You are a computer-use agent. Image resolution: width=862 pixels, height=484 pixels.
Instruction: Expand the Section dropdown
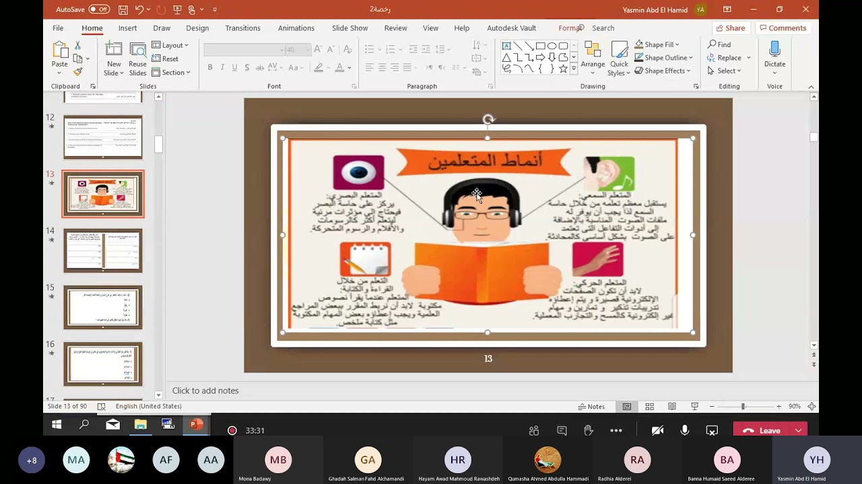171,72
